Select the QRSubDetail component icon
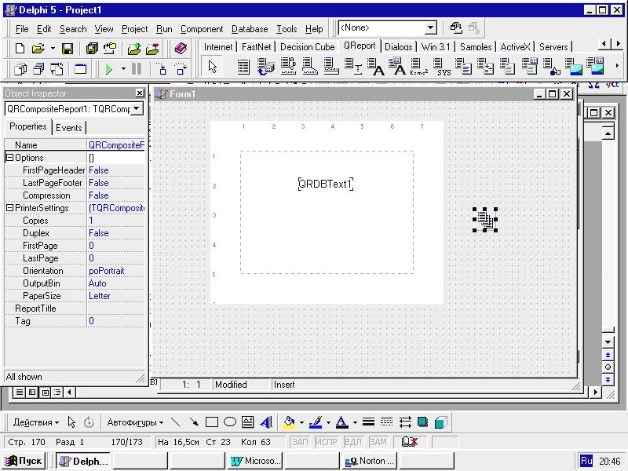 pos(265,67)
